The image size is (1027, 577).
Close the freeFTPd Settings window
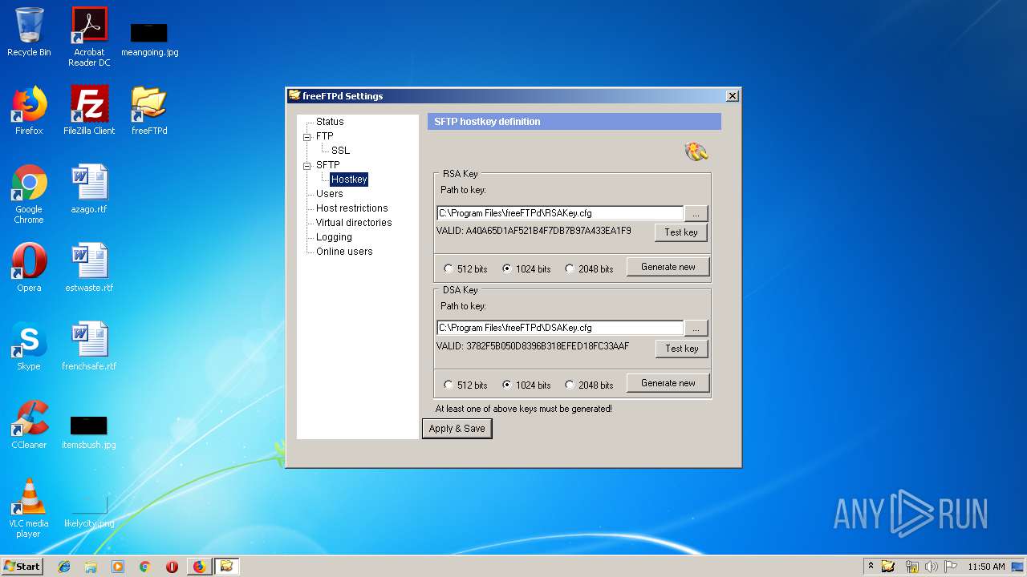[732, 96]
